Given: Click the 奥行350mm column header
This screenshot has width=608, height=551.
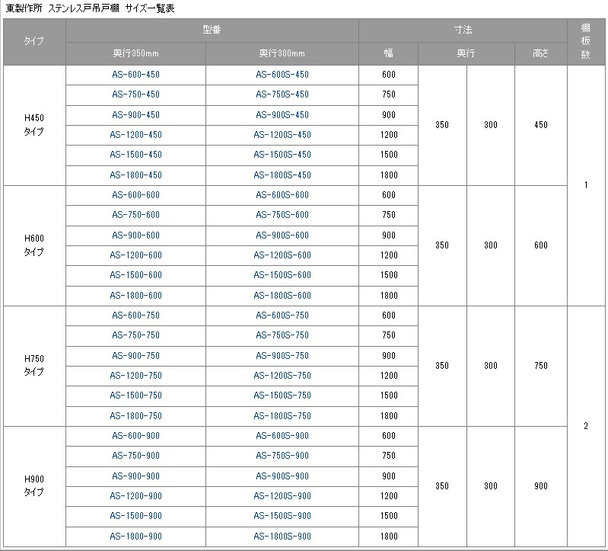Looking at the screenshot, I should (x=135, y=53).
